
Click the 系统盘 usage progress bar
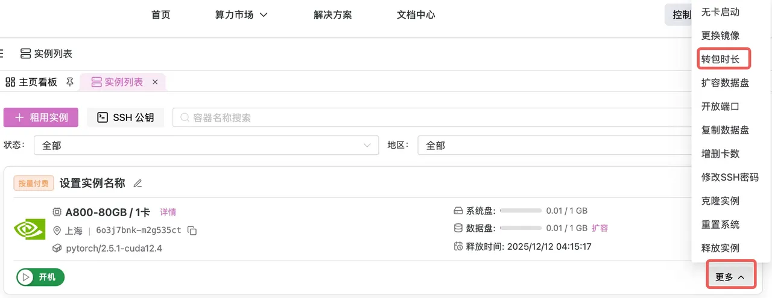coord(520,211)
